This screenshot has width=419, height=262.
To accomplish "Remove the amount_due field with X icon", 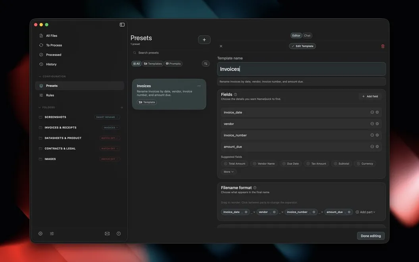I will click(x=377, y=146).
